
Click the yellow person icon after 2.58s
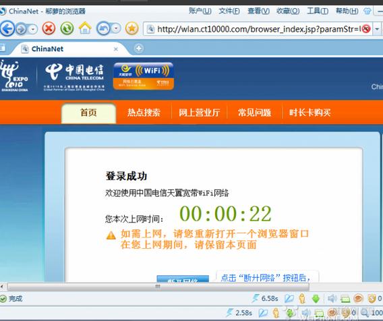point(276,313)
